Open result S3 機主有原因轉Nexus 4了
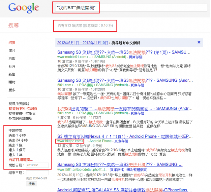Viewport: 211px width, 192px height. pyautogui.click(x=125, y=136)
